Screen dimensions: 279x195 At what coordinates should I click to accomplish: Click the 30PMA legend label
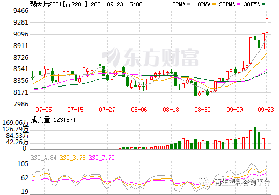[x=252, y=4]
